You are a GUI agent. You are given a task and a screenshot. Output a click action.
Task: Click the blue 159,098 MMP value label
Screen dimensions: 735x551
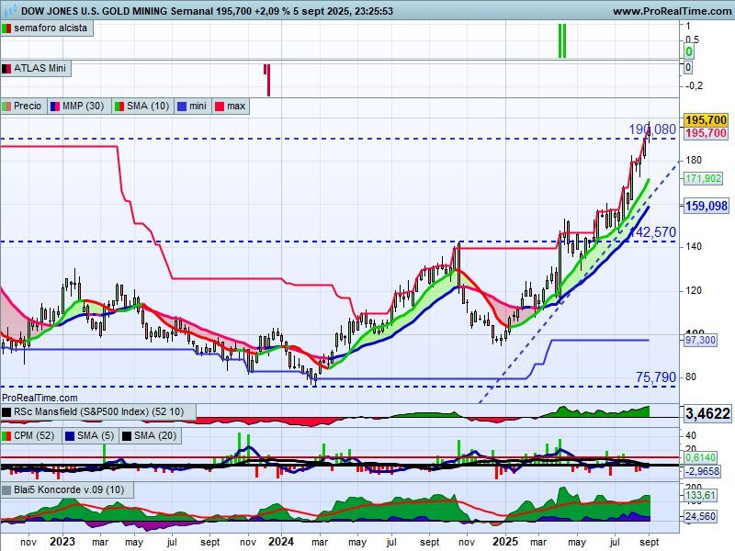707,206
